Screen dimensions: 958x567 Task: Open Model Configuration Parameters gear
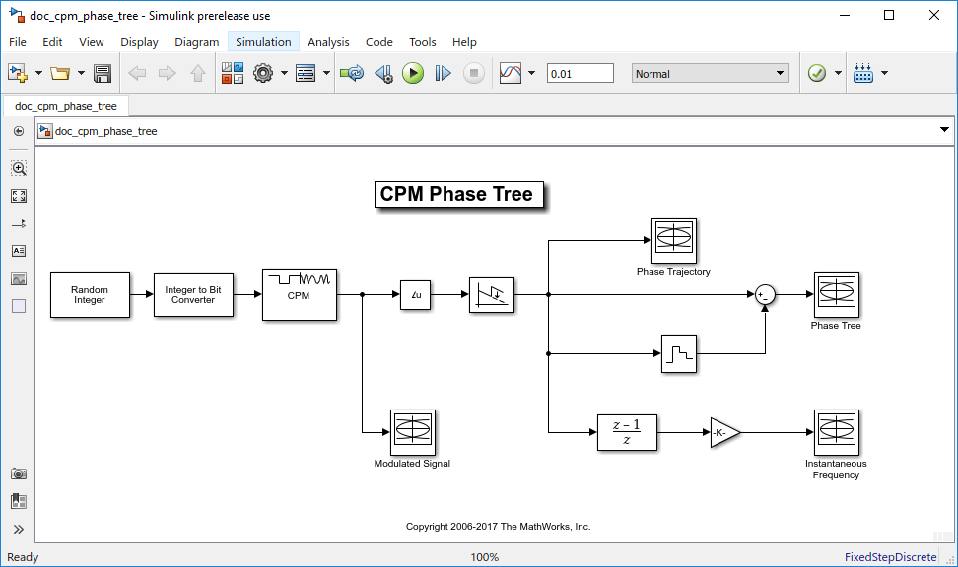263,73
